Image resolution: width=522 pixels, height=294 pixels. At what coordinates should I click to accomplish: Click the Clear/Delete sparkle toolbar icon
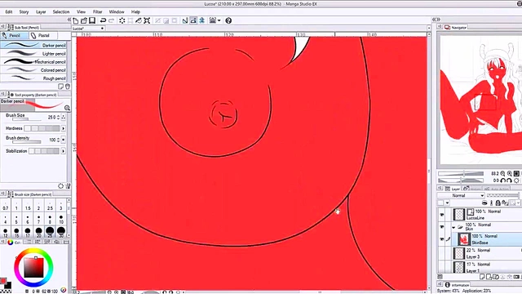tap(122, 20)
